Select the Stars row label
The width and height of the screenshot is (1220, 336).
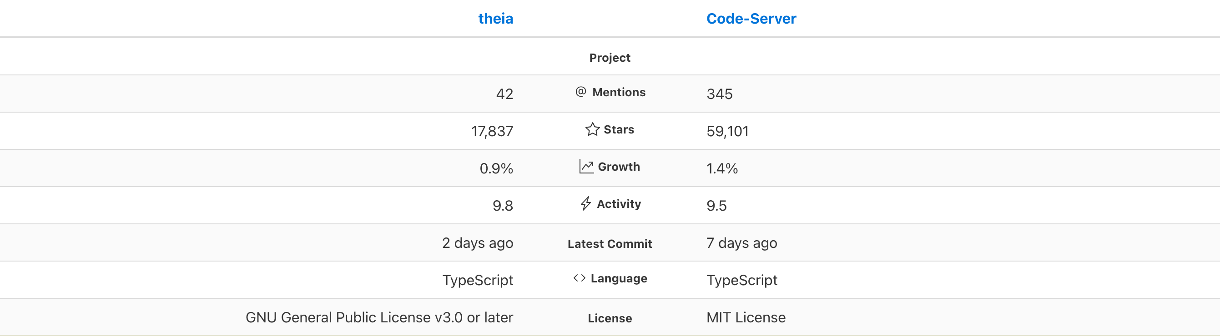(x=619, y=129)
